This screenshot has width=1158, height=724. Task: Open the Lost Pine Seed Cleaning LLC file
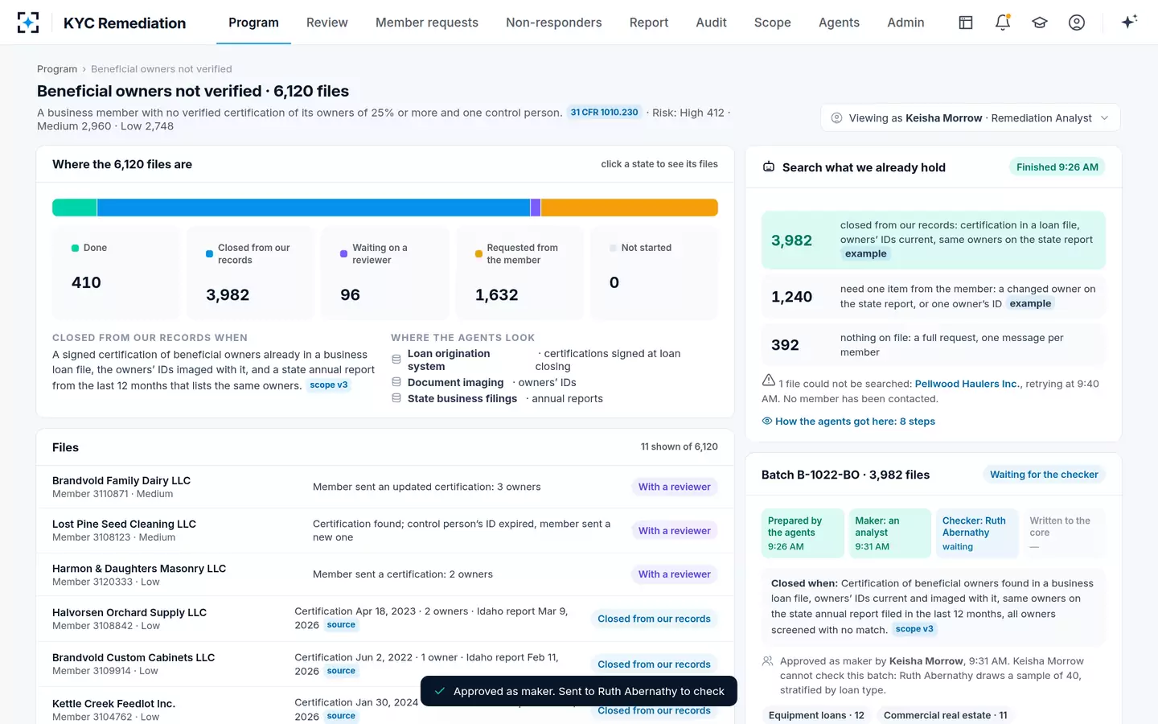click(385, 530)
